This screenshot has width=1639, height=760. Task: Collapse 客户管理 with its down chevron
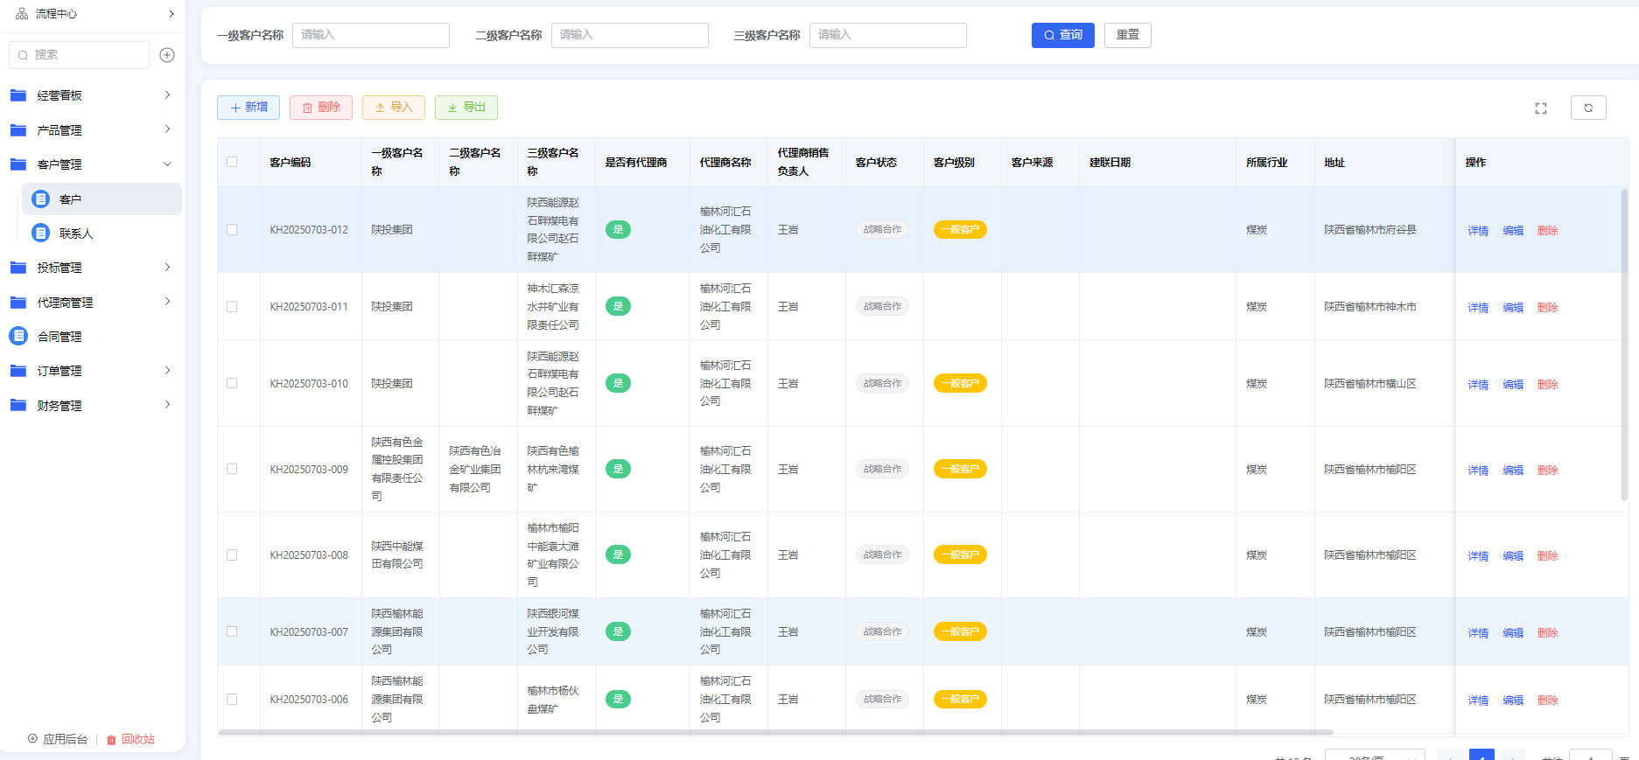pos(167,164)
